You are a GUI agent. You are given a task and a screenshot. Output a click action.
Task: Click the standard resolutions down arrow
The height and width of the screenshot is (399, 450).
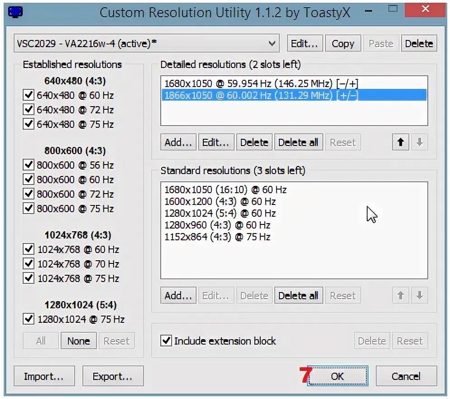[x=420, y=295]
